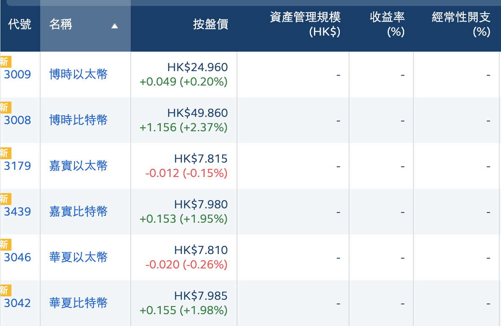Viewport: 501px width, 326px height.
Task: Select 華夏以太幣 name link
Action: click(x=79, y=257)
